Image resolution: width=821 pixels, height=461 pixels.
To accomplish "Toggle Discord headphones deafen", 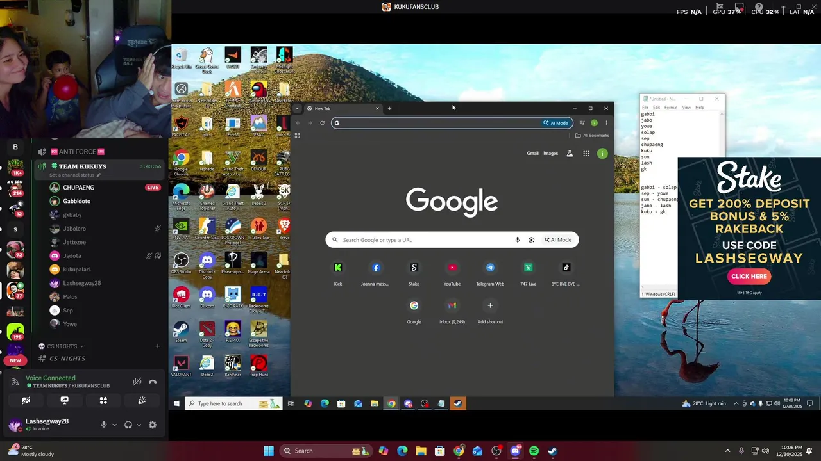I will point(128,425).
